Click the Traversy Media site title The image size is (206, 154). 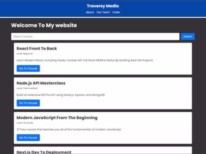(103, 6)
